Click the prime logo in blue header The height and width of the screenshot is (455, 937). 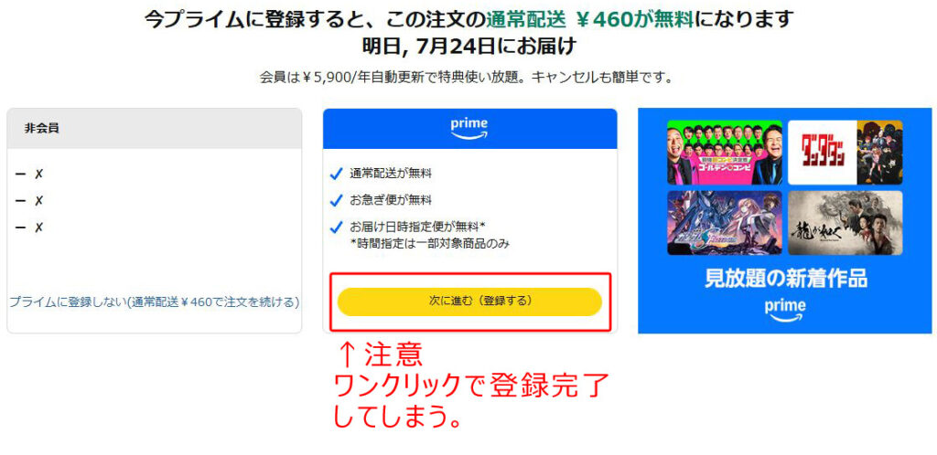point(469,128)
